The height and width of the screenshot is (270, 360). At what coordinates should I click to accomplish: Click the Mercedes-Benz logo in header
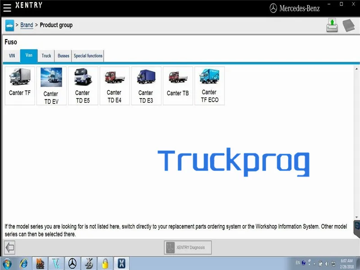(x=295, y=8)
